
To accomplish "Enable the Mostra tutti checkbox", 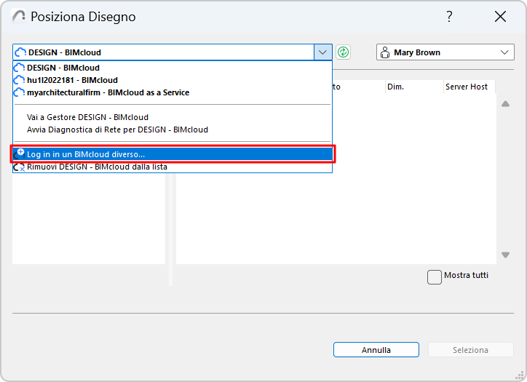I will 435,276.
